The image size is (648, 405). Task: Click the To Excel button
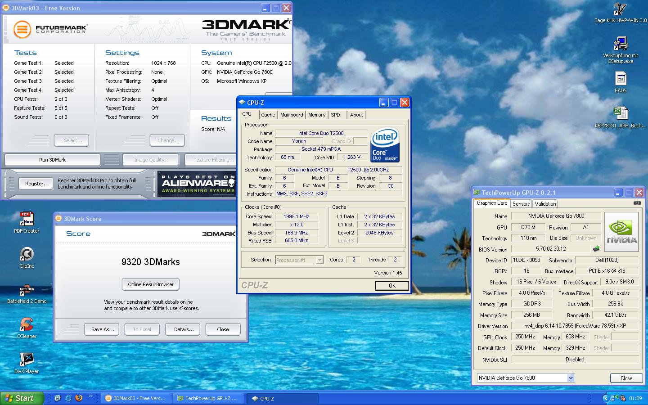[x=142, y=329]
